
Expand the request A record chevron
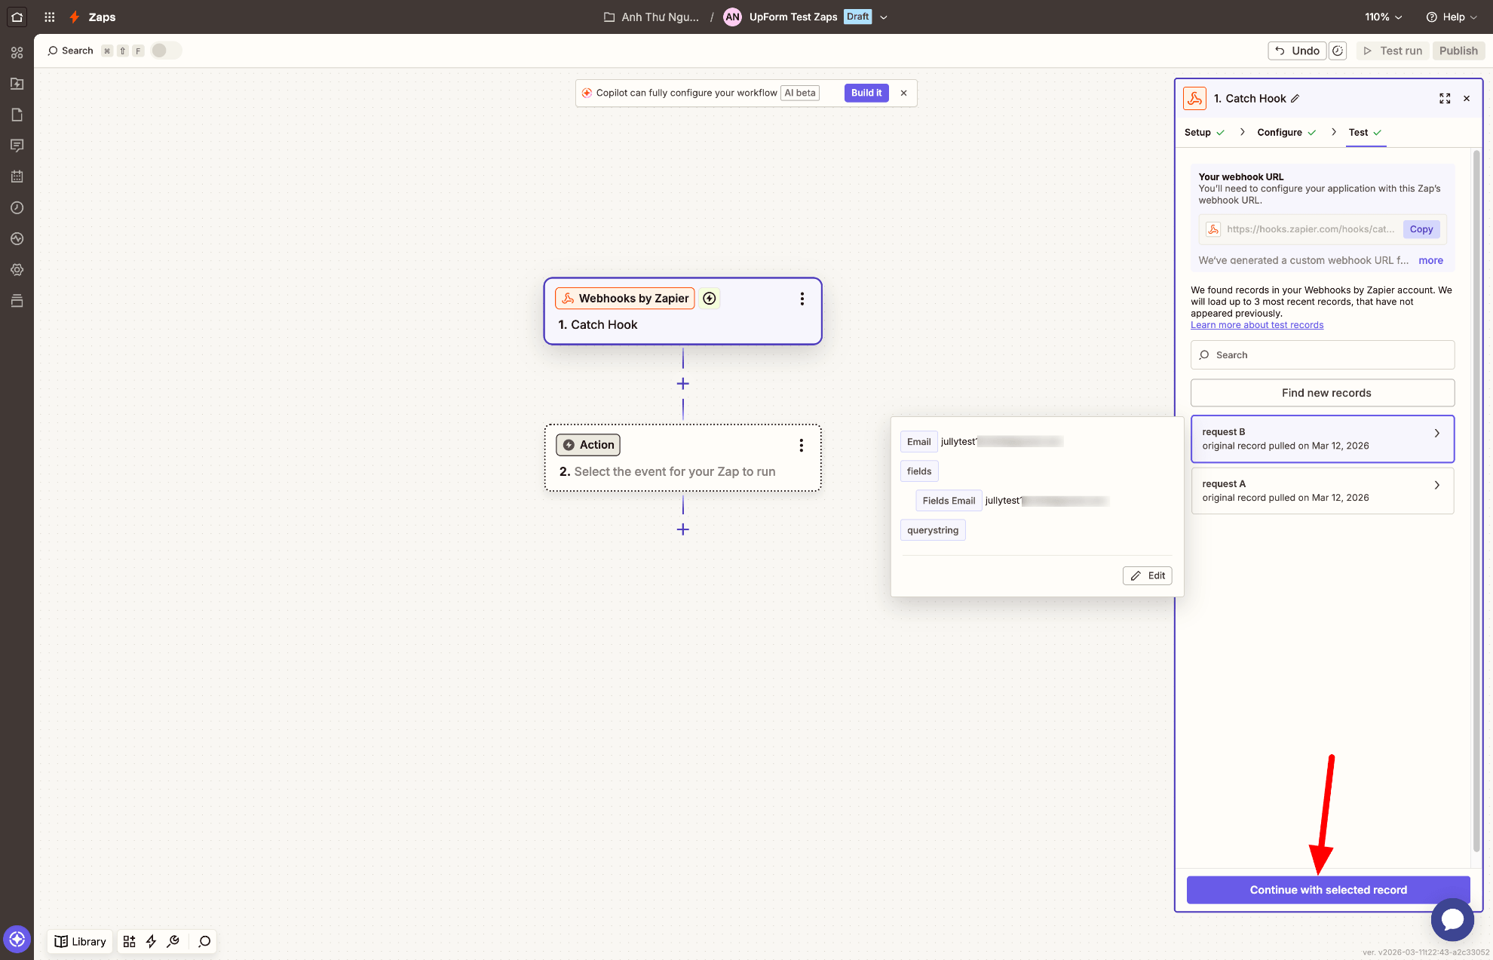1437,485
